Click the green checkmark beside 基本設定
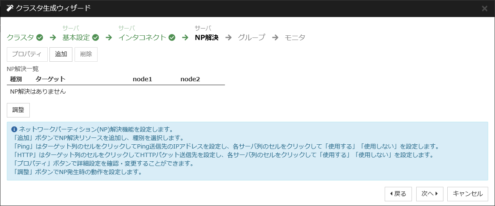The height and width of the screenshot is (206, 495). (x=95, y=37)
